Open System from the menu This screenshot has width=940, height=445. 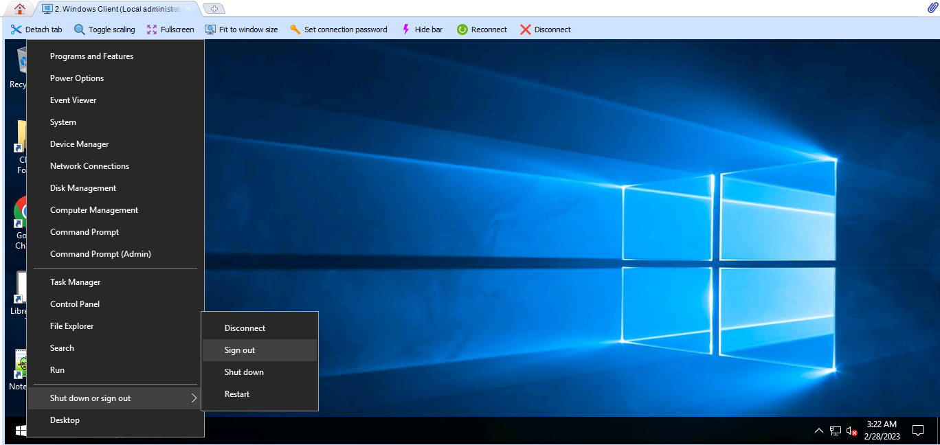coord(115,122)
